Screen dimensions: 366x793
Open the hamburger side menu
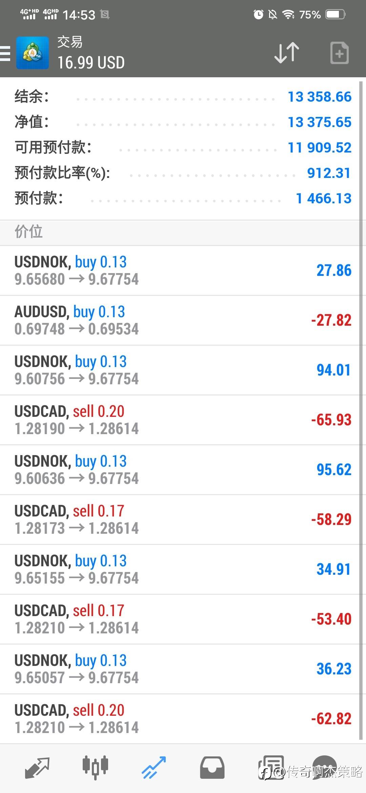5,53
